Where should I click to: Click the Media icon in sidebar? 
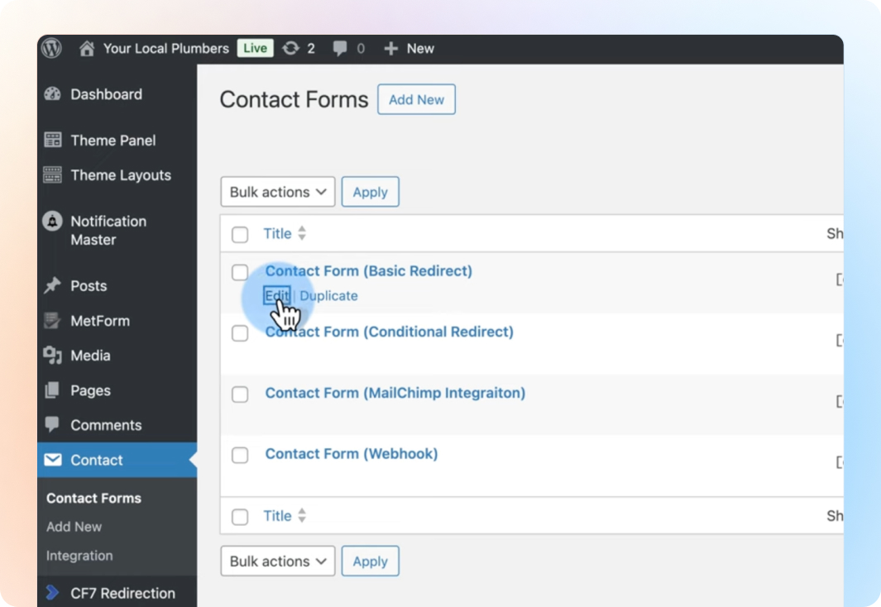coord(53,356)
